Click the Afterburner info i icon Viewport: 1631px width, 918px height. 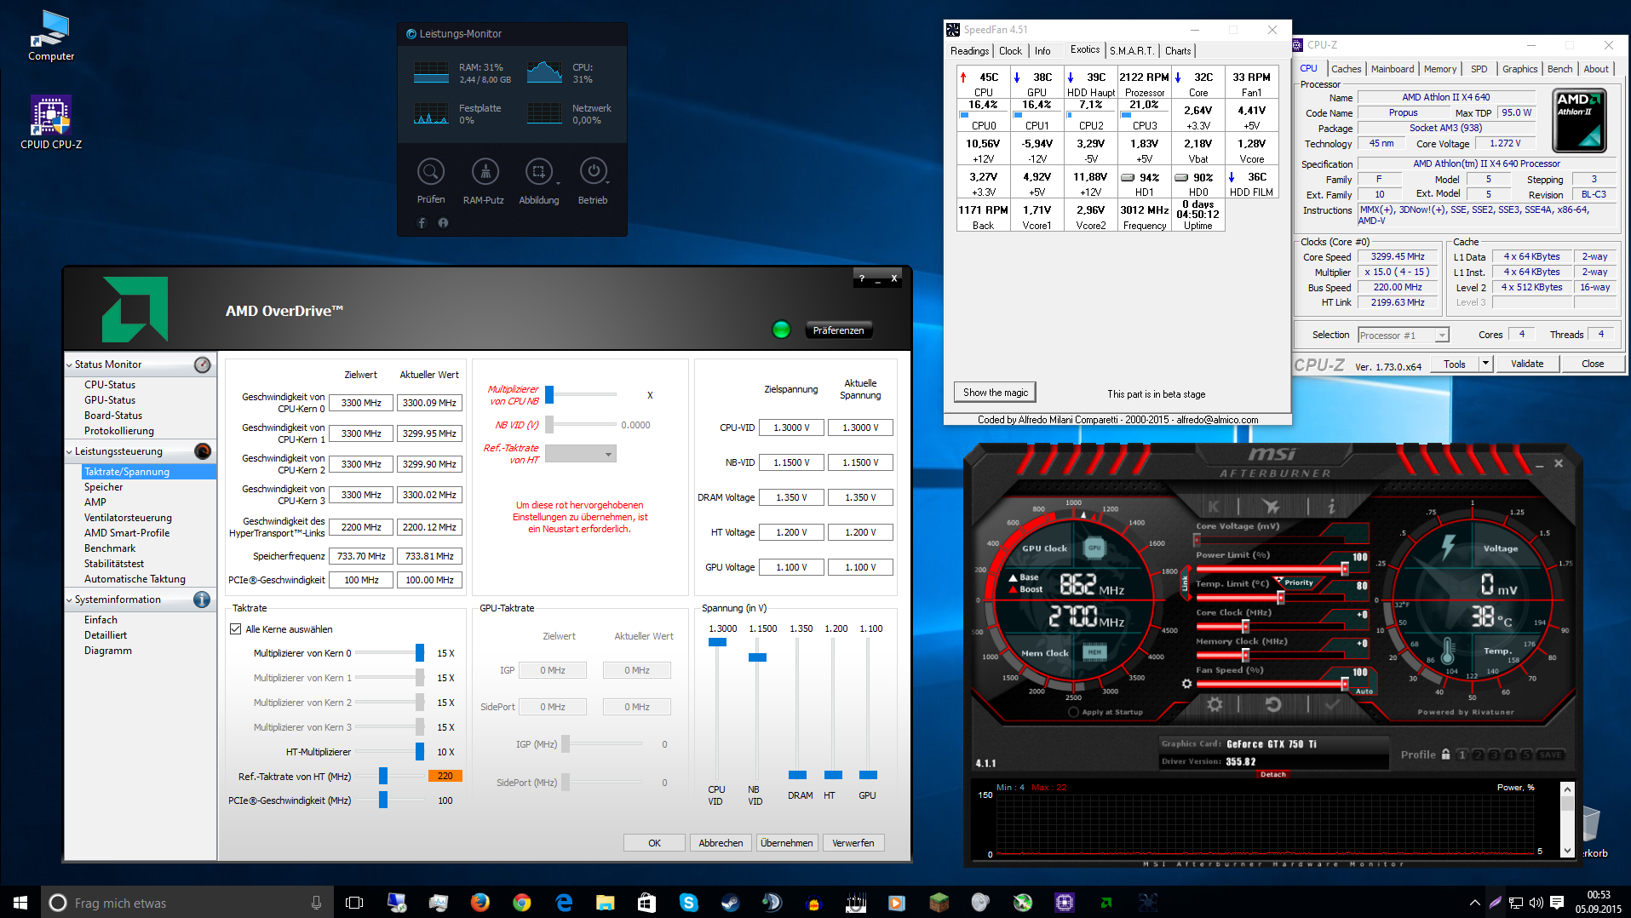click(x=1331, y=506)
